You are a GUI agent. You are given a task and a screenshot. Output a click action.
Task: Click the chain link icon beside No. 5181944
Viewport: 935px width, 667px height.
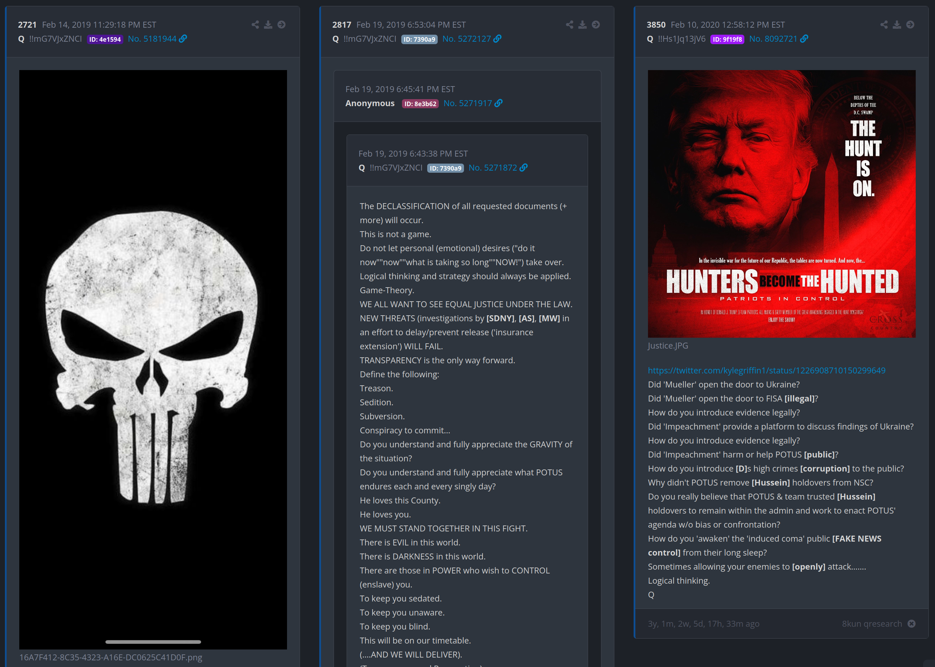[183, 39]
